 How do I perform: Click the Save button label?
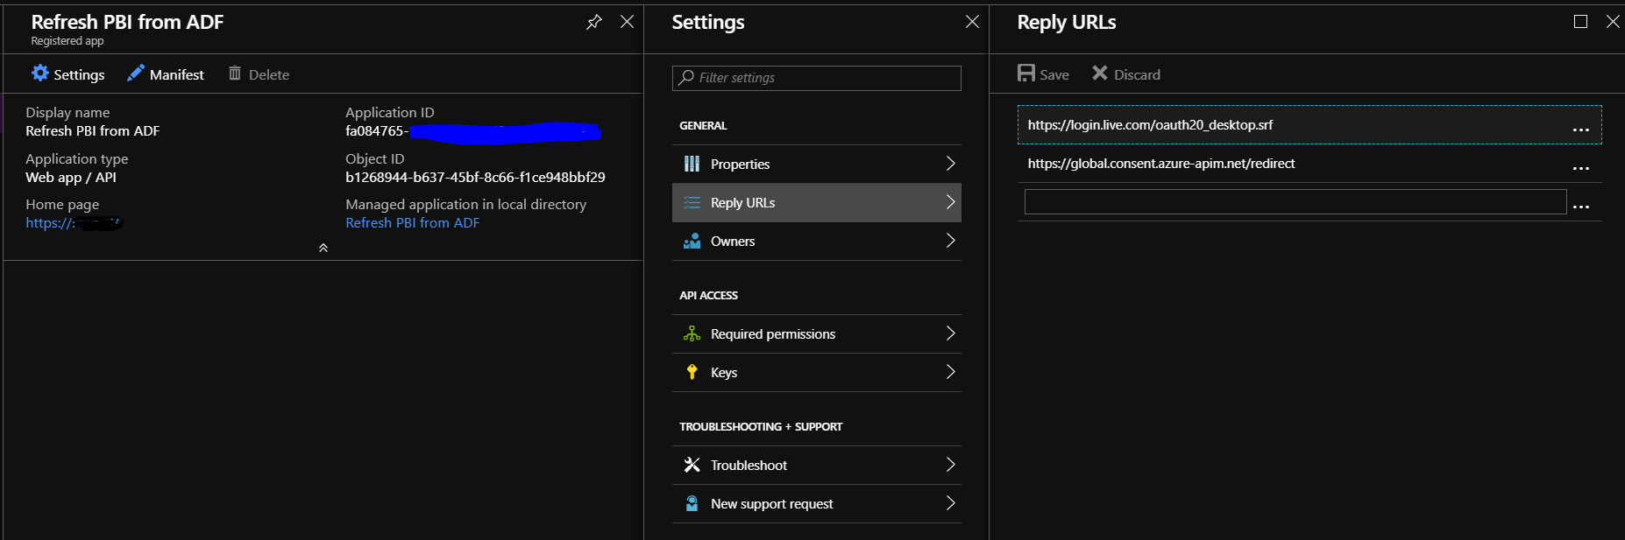pos(1054,75)
